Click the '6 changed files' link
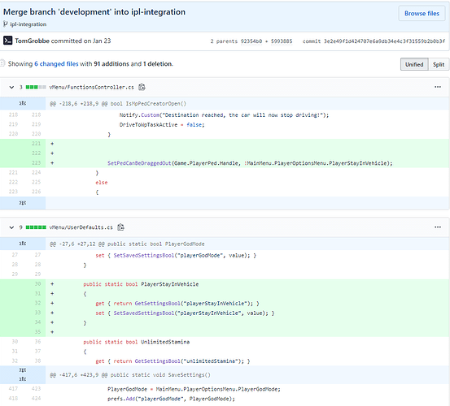Viewport: 450px width, 406px height. tap(56, 64)
